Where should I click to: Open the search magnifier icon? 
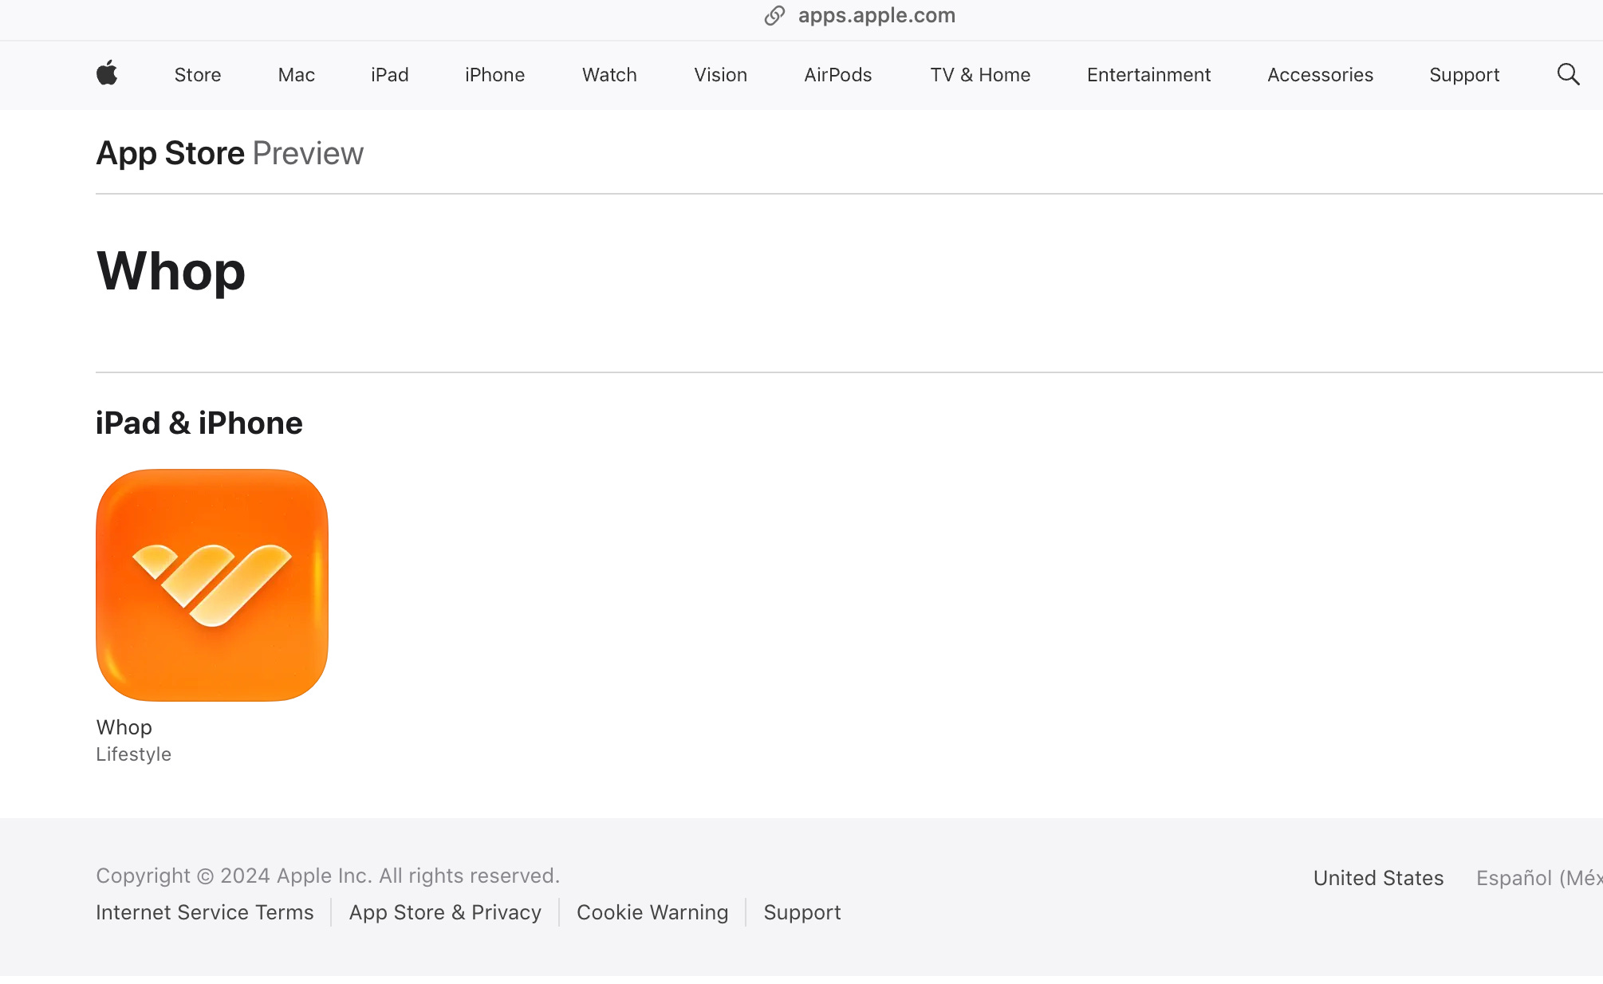(1568, 74)
